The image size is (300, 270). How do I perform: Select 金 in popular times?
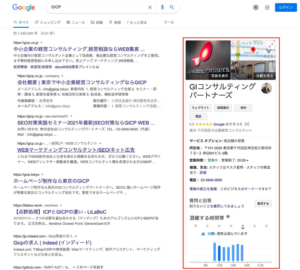tap(243, 226)
